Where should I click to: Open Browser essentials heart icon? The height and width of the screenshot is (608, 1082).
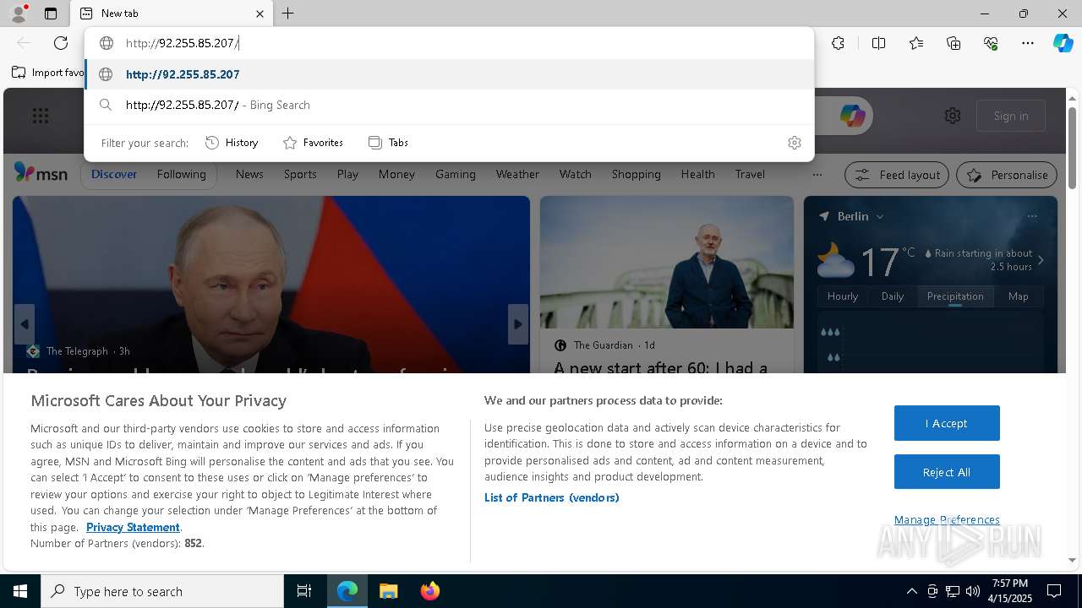[991, 43]
